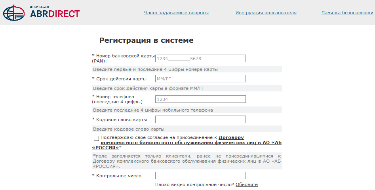Viewport: 375px width, 190px height.
Task: Open the Памятка безопасности link
Action: tap(347, 13)
